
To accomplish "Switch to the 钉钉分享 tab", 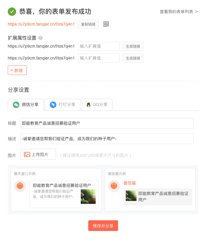I will click(x=63, y=105).
